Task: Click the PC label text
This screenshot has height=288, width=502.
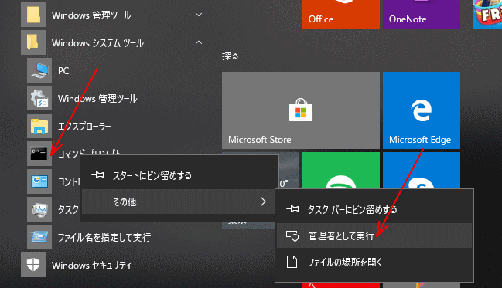Action: [63, 70]
